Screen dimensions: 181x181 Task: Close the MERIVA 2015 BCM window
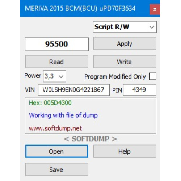click(155, 9)
